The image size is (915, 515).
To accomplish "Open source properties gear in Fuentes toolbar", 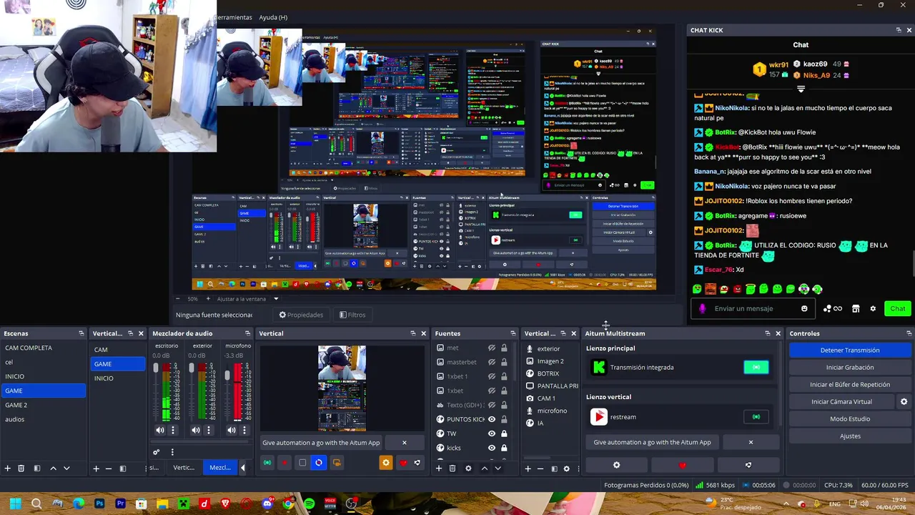I will coord(468,469).
